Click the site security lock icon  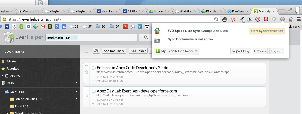[x=4, y=19]
